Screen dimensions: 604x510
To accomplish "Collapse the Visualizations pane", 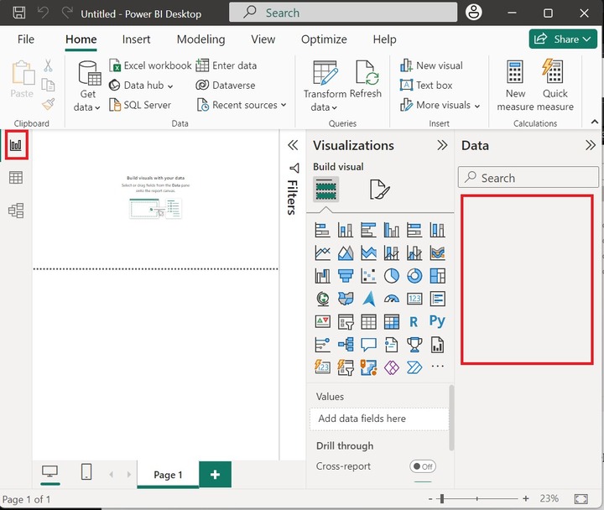I will tap(442, 145).
